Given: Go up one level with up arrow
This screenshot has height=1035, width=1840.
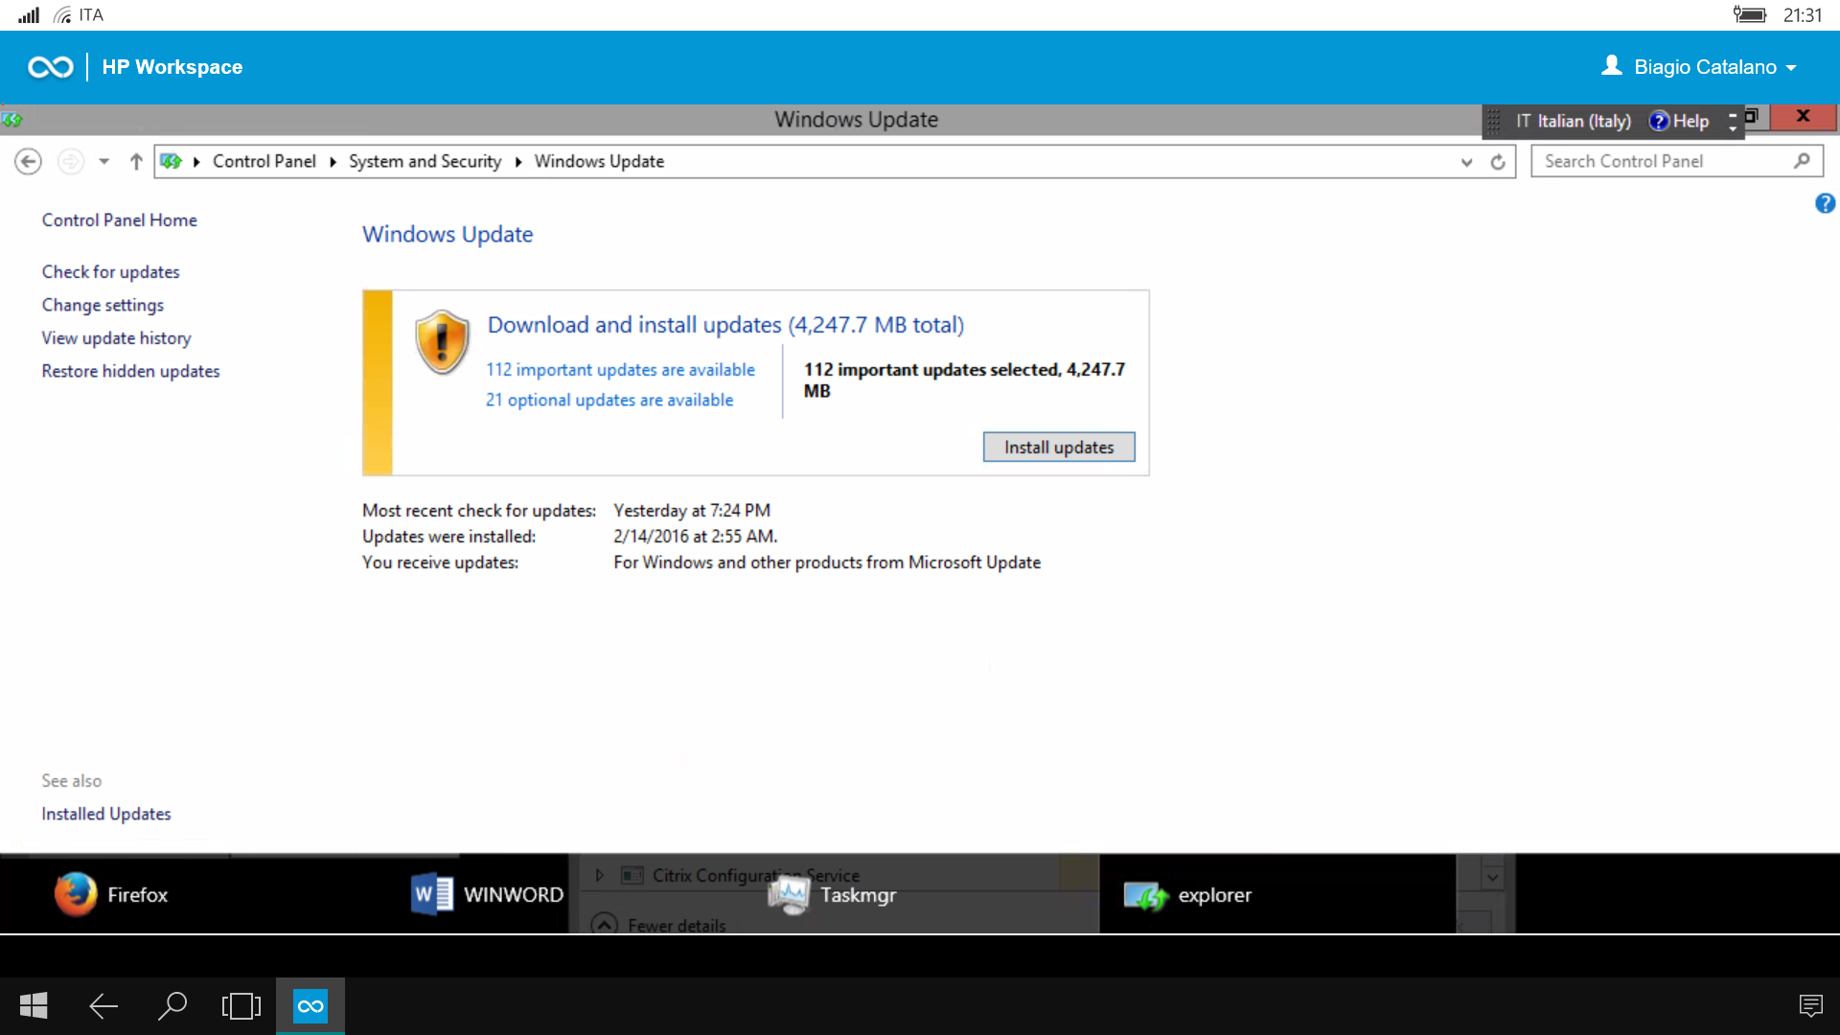Looking at the screenshot, I should coord(136,161).
